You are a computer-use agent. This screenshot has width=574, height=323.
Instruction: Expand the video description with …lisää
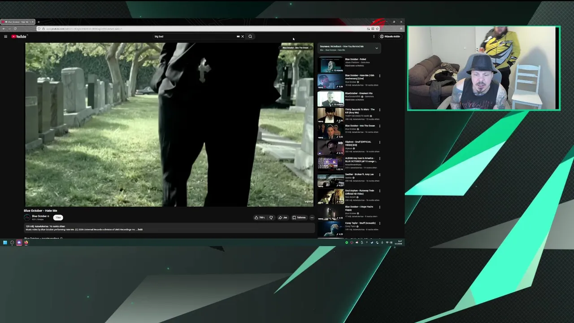(x=139, y=230)
